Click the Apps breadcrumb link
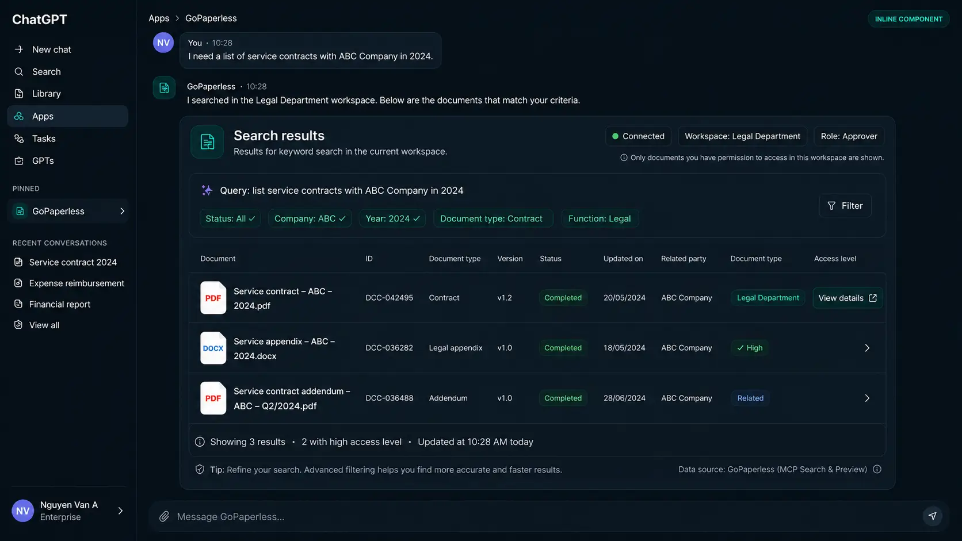962x541 pixels. [x=159, y=18]
